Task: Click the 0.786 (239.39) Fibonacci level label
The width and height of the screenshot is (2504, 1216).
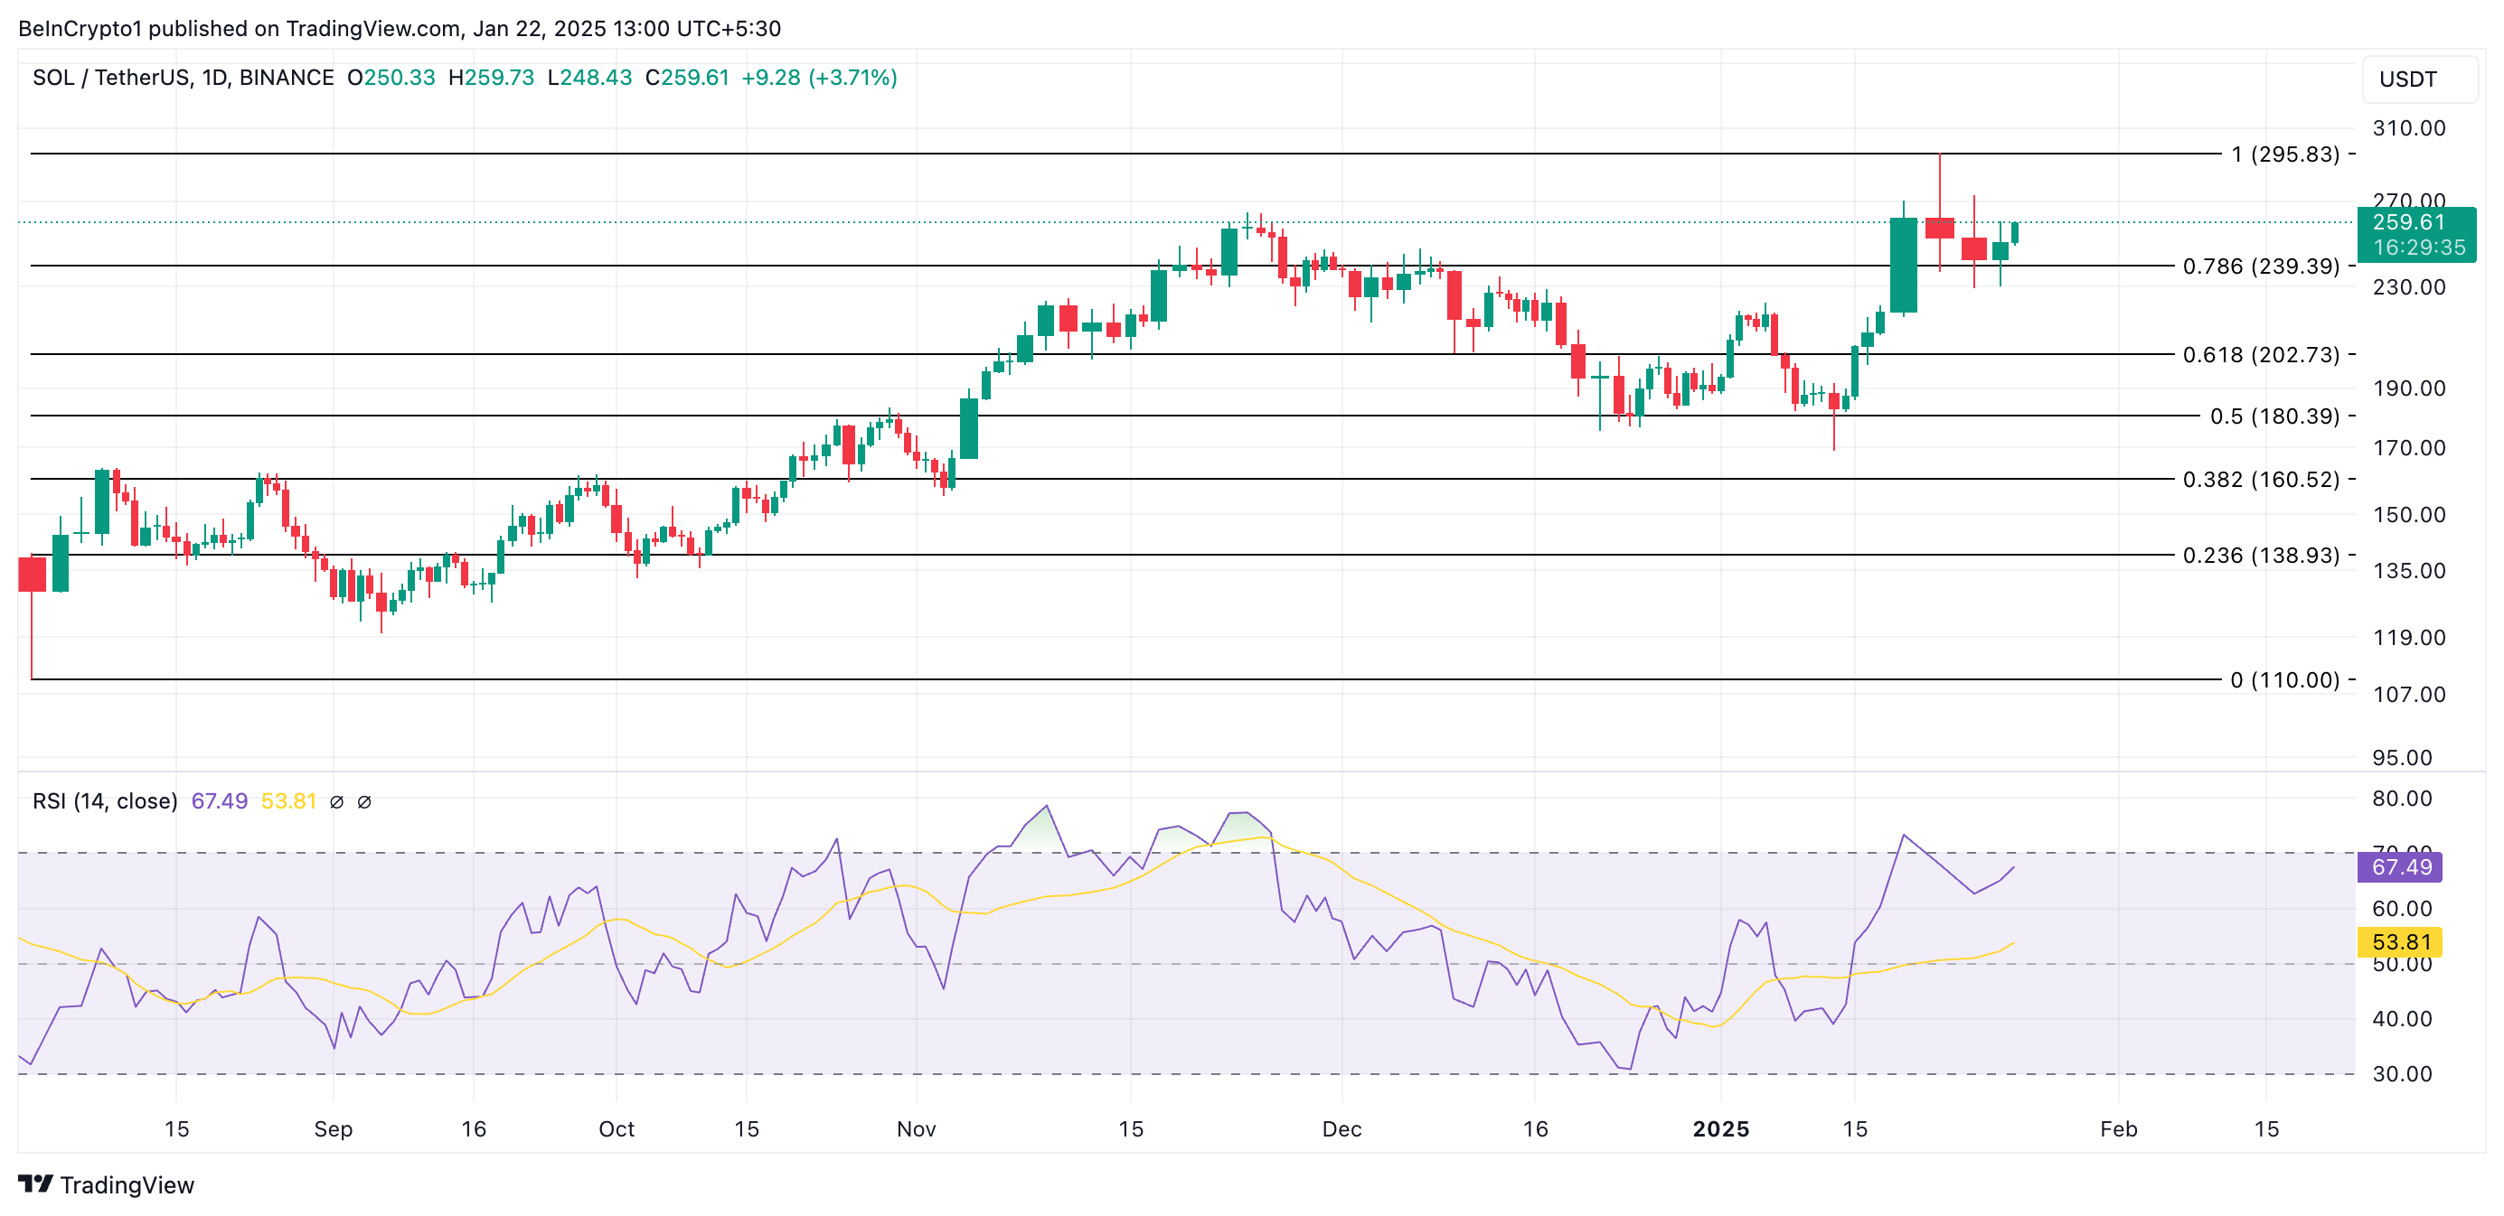Action: coord(2260,267)
